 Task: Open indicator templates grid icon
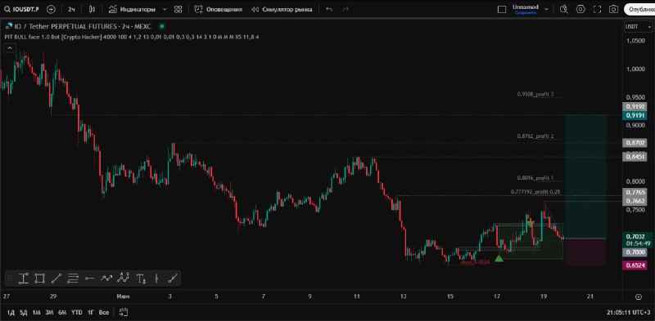(x=178, y=9)
